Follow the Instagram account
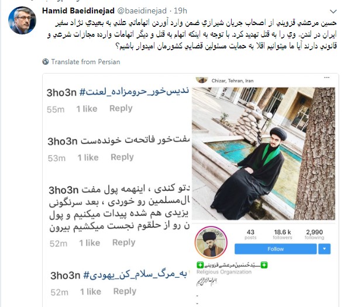Image resolution: width=344 pixels, height=307 pixels. coord(276,249)
